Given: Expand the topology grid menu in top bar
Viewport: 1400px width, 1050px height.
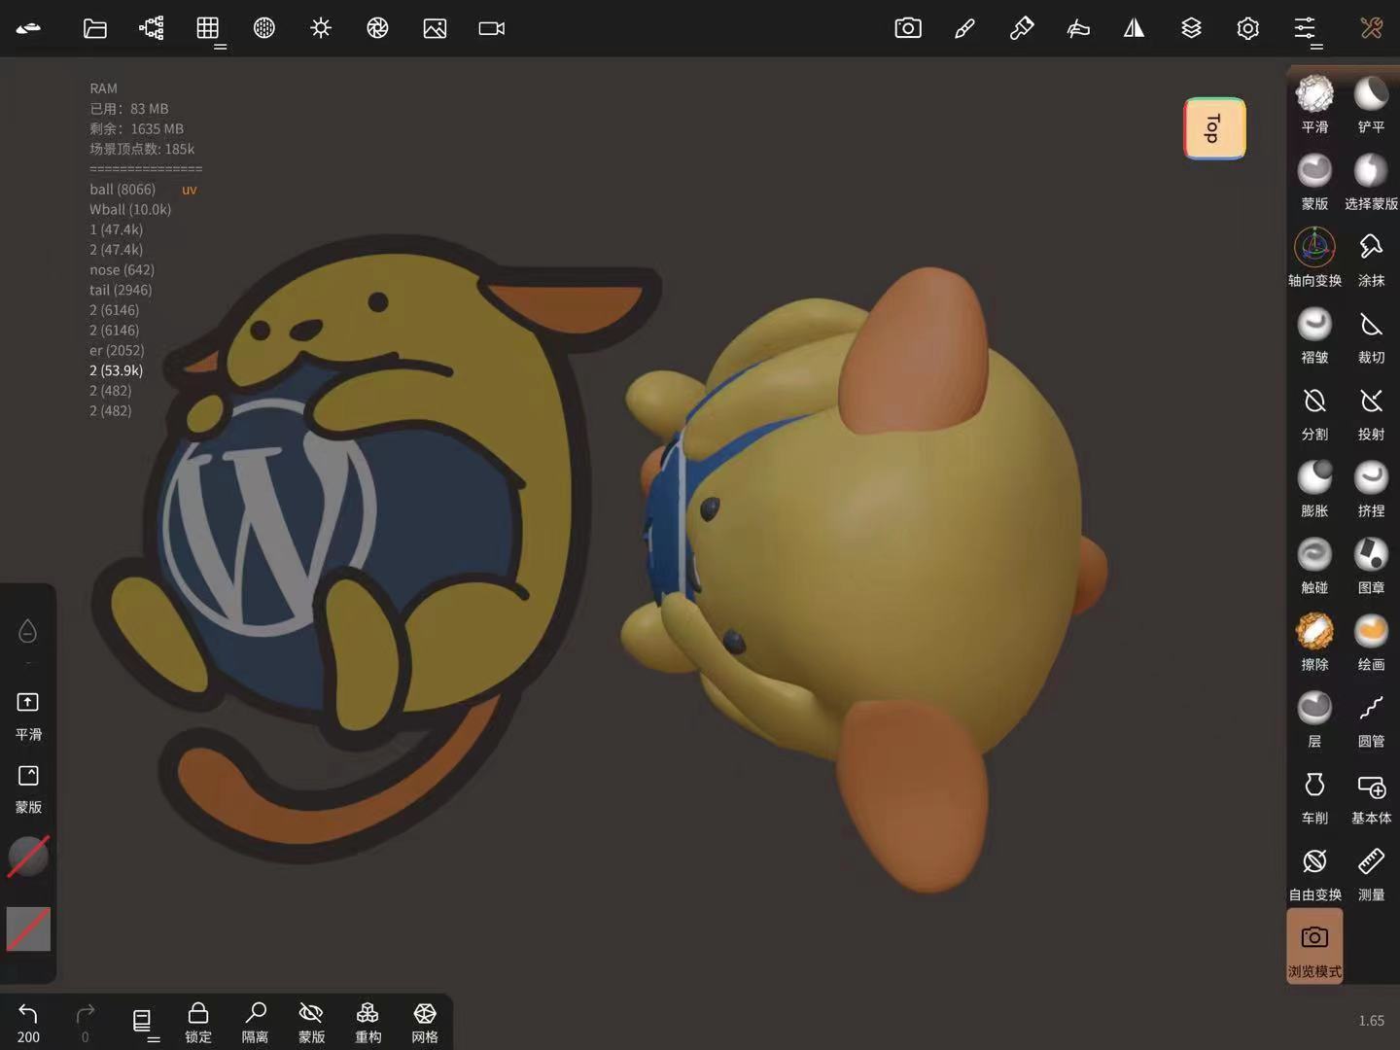Looking at the screenshot, I should tap(208, 29).
